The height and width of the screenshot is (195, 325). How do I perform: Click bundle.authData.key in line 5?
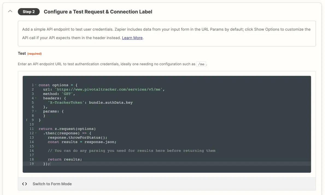point(111,103)
